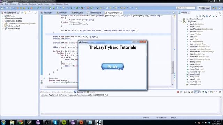Click the editor vertical scrollbar thumb
The width and height of the screenshot is (223, 125).
(x=172, y=67)
